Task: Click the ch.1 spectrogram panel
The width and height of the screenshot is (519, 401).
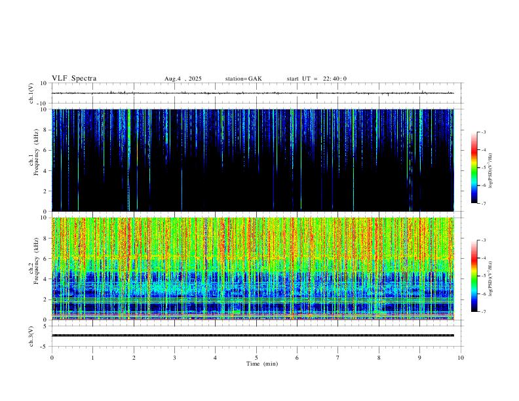Action: (x=252, y=160)
